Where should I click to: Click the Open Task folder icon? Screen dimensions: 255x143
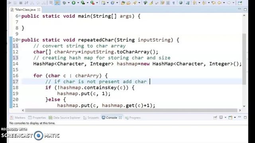pyautogui.click(x=129, y=3)
